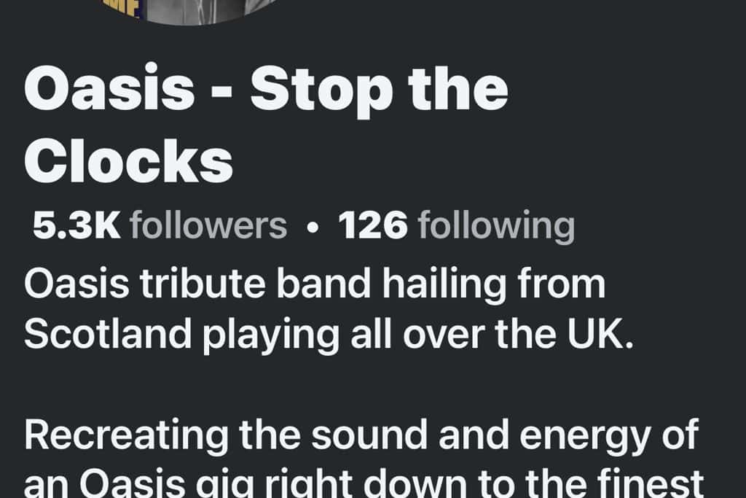This screenshot has width=746, height=498.
Task: Click the page title Oasis - Stop the
Action: tap(267, 90)
